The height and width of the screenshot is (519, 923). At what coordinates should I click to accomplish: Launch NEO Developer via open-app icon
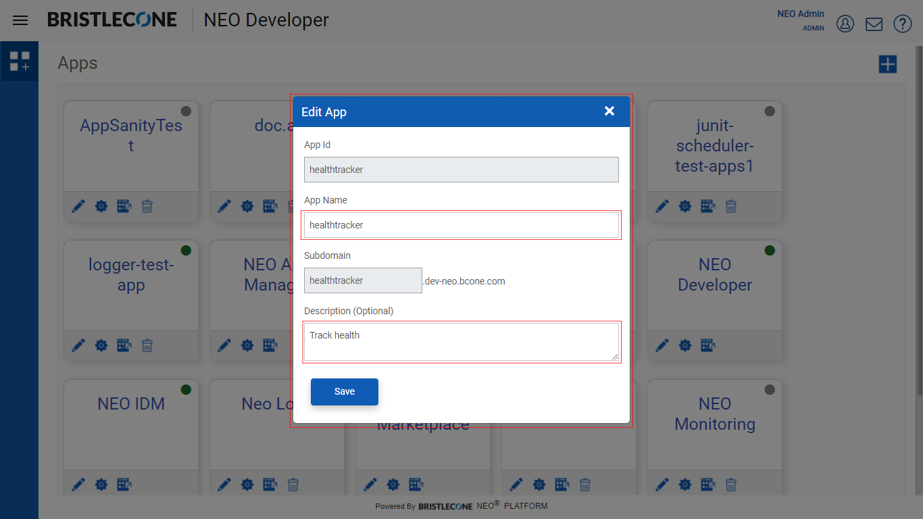[708, 345]
